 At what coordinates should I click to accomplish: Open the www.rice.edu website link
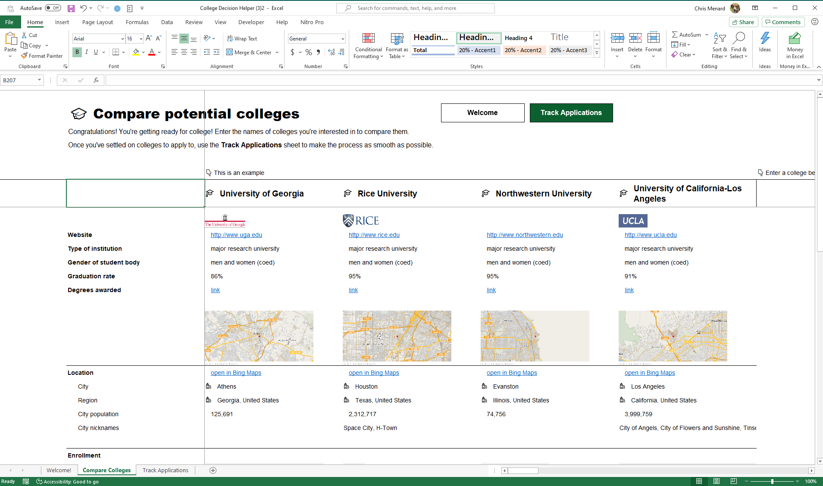(374, 235)
